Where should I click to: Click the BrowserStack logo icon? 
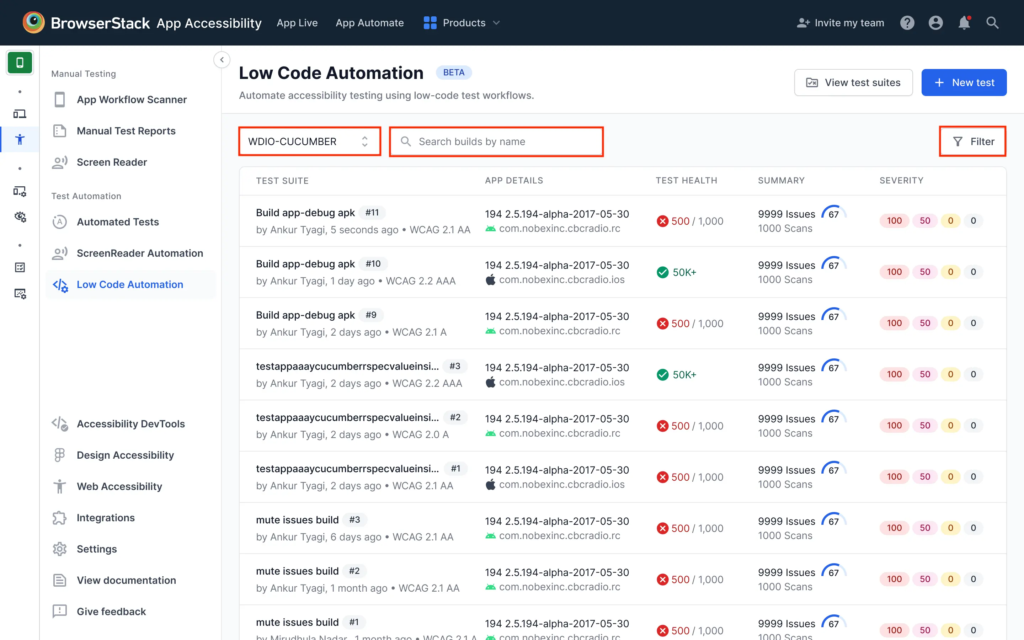[x=33, y=22]
